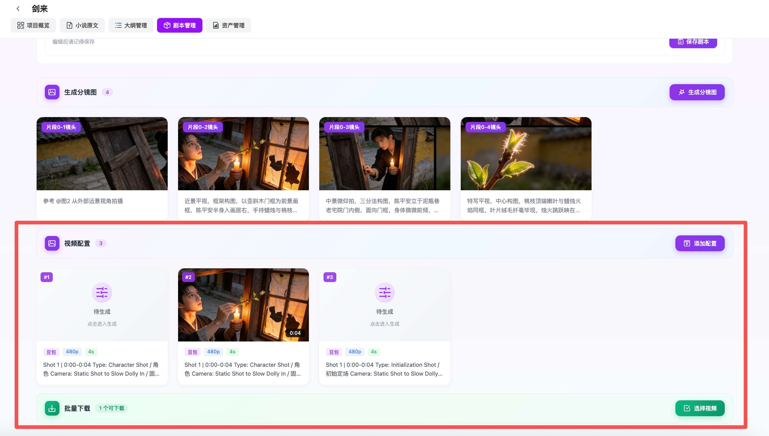Open the 片段0-3镜头 storyboard thumbnail

385,154
